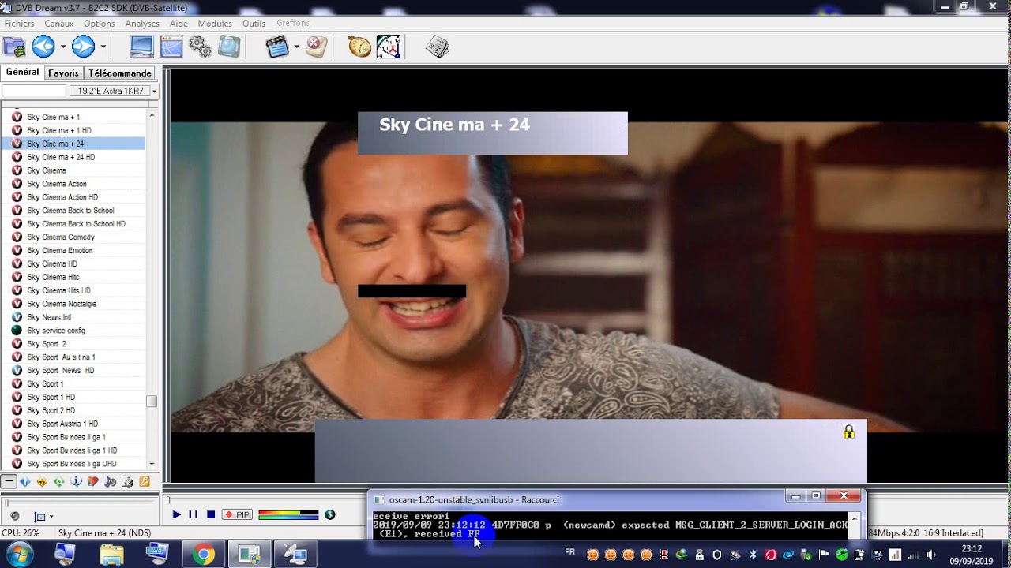The image size is (1011, 568).
Task: Click the info 'i' filter icon
Action: [x=77, y=481]
